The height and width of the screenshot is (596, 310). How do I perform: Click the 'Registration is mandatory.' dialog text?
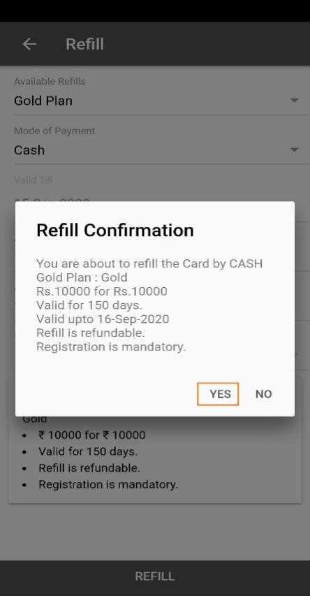(111, 347)
